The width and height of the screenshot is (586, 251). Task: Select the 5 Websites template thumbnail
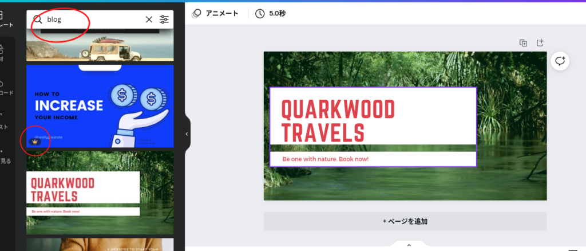click(100, 245)
